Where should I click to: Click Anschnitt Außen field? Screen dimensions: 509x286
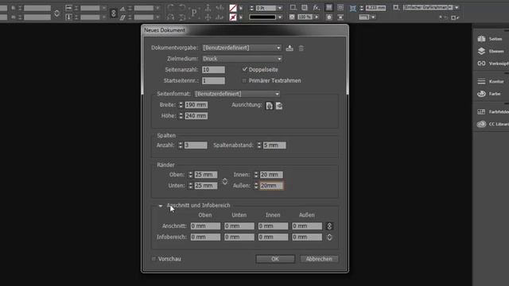pyautogui.click(x=307, y=226)
